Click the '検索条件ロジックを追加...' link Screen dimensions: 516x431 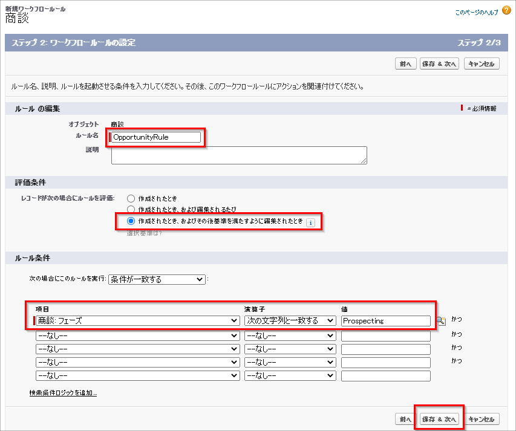pos(63,393)
